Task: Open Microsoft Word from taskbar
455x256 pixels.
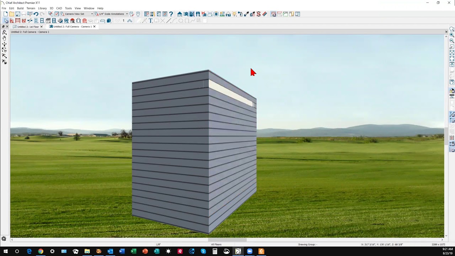Action: (x=122, y=251)
